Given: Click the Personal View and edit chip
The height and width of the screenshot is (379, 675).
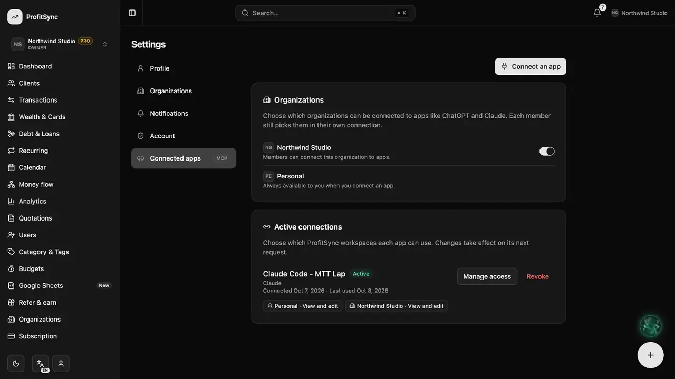Looking at the screenshot, I should (x=303, y=306).
